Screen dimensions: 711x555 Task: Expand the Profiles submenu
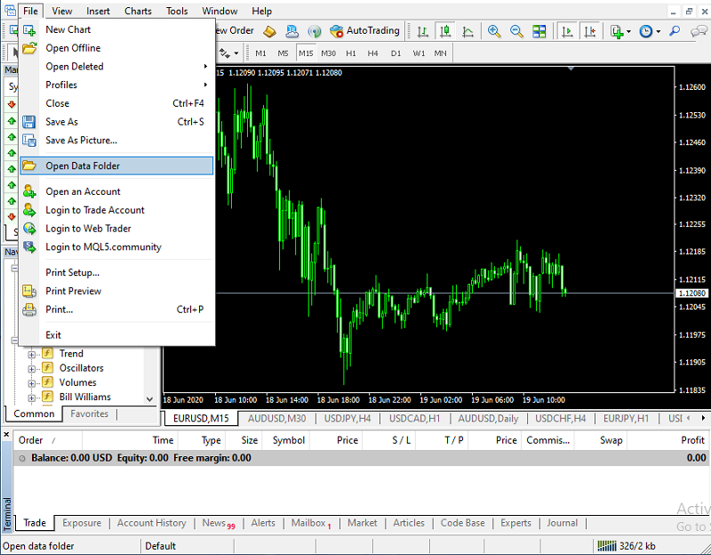click(x=205, y=84)
